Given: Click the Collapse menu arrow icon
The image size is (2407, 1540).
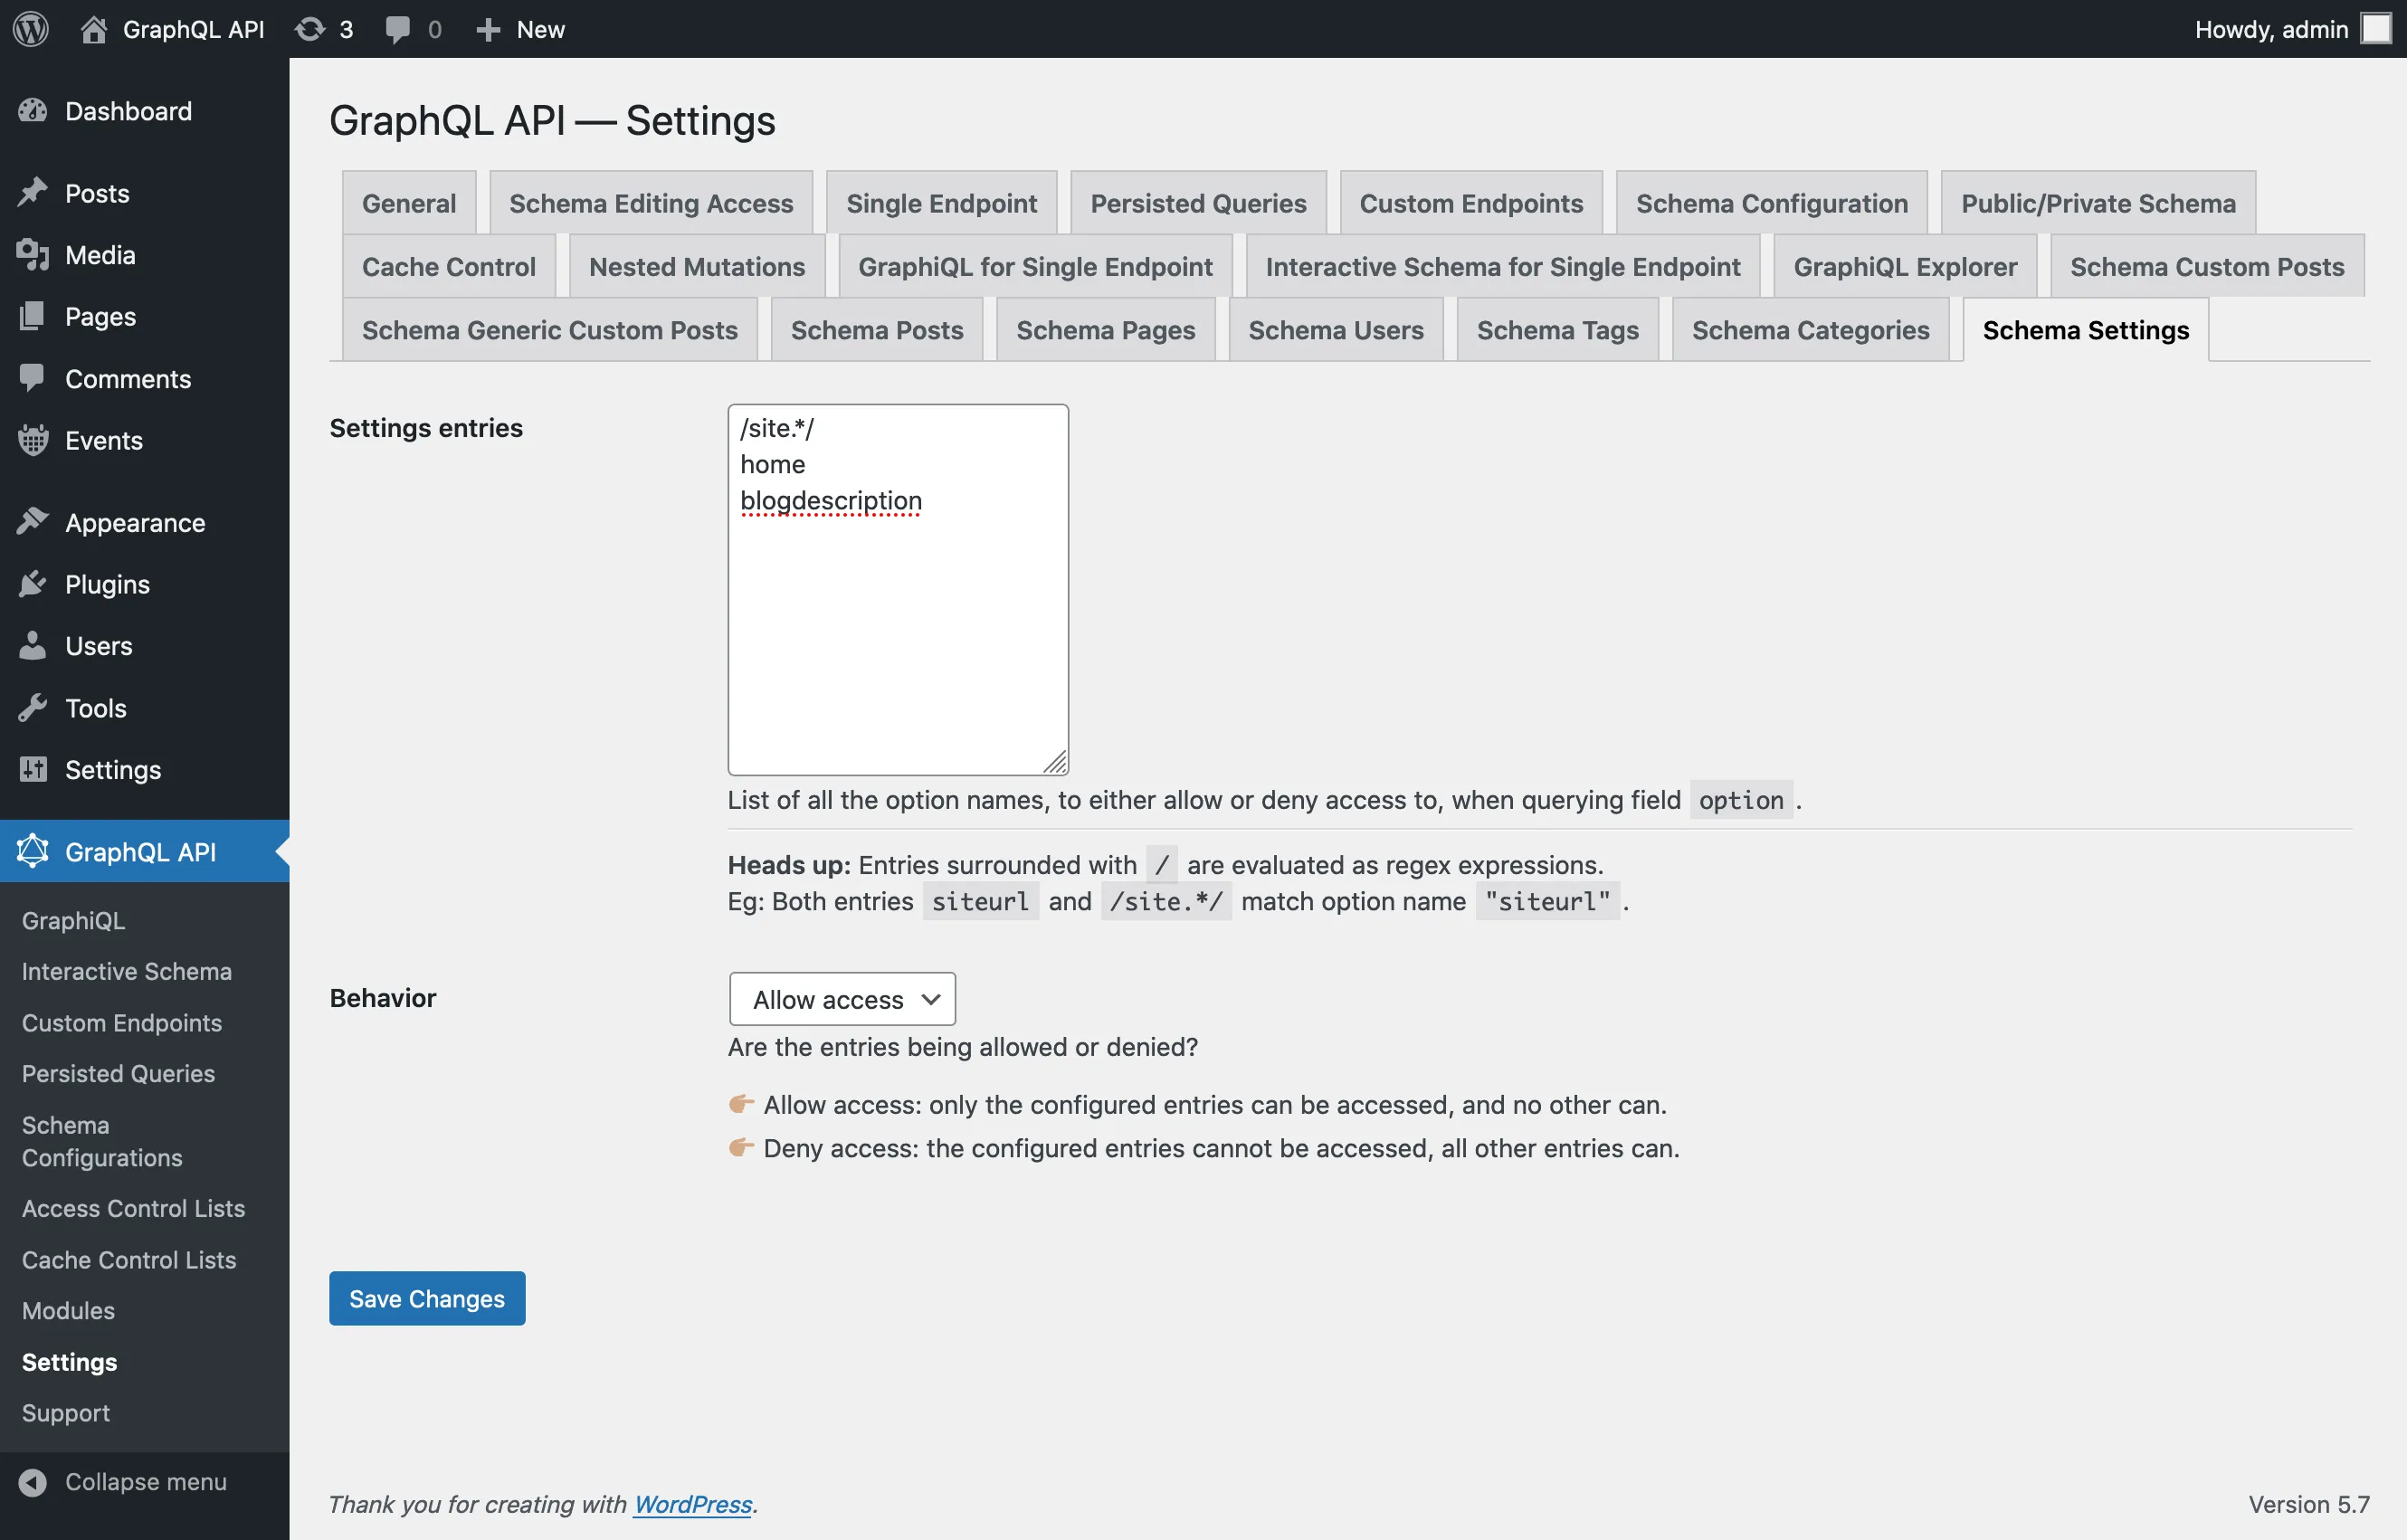Looking at the screenshot, I should click(x=33, y=1482).
